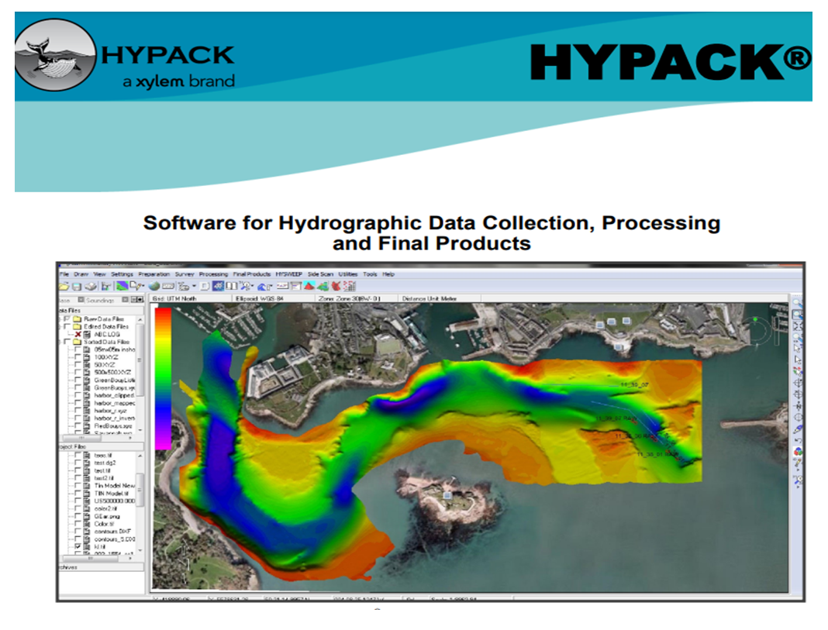Expand the Edited Data Files tree node
The height and width of the screenshot is (630, 828).
[x=59, y=326]
